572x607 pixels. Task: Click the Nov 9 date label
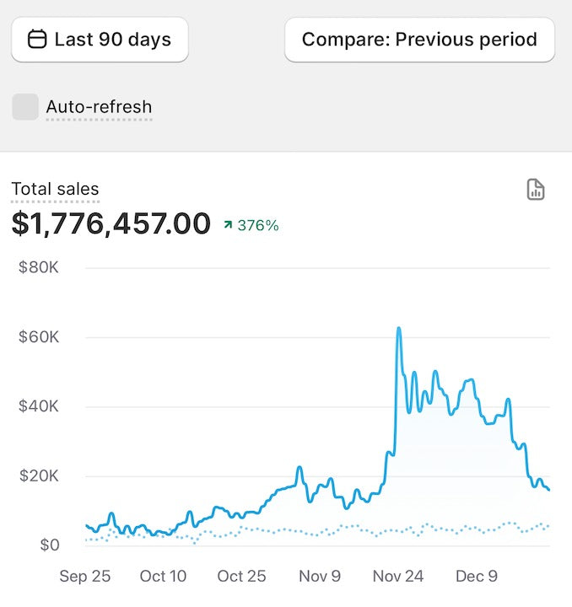click(320, 576)
